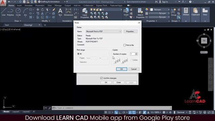Select the Dimension tool
This screenshot has height=121, width=215.
[x=69, y=12]
